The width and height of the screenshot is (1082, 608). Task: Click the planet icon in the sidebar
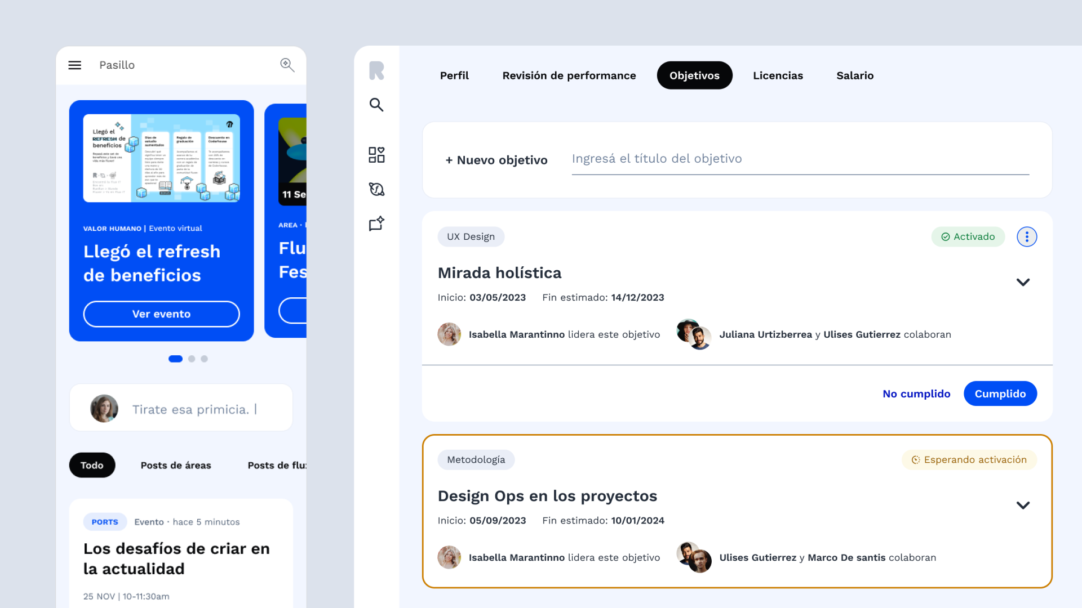376,189
